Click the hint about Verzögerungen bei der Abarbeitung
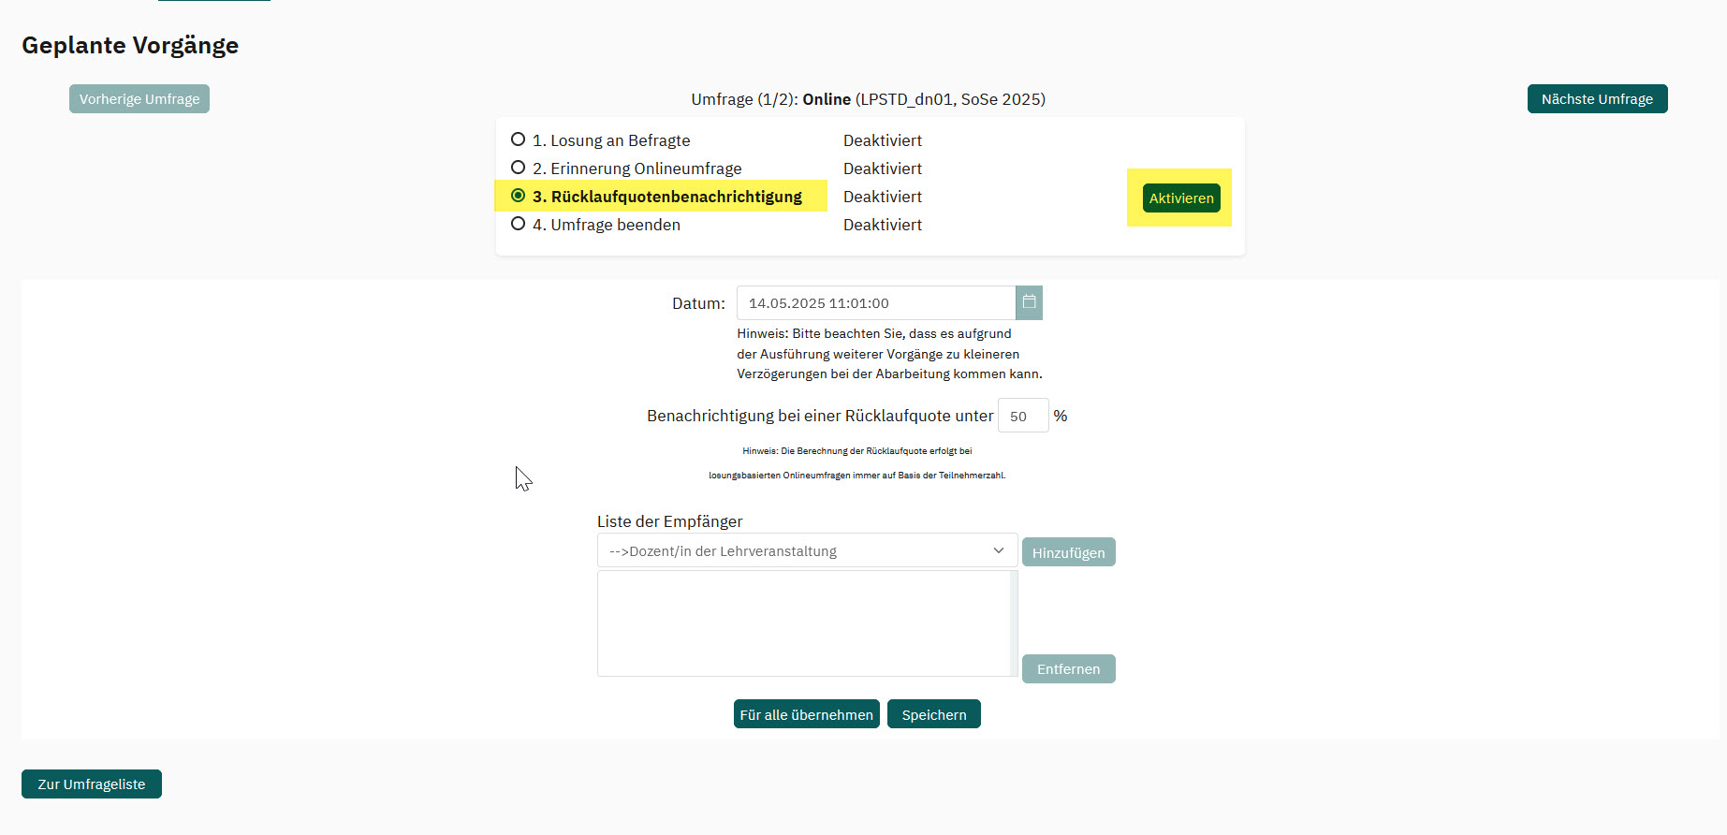The width and height of the screenshot is (1727, 835). [889, 354]
